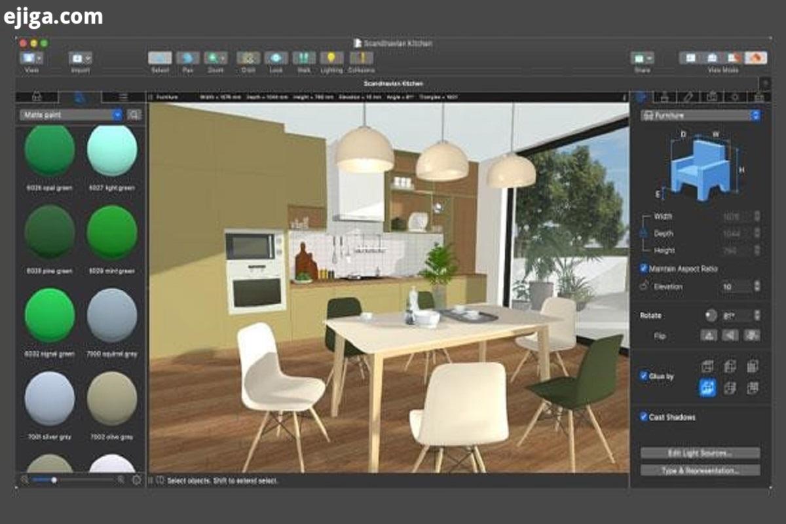786x524 pixels.
Task: Adjust the Depth value stepper
Action: 758,233
